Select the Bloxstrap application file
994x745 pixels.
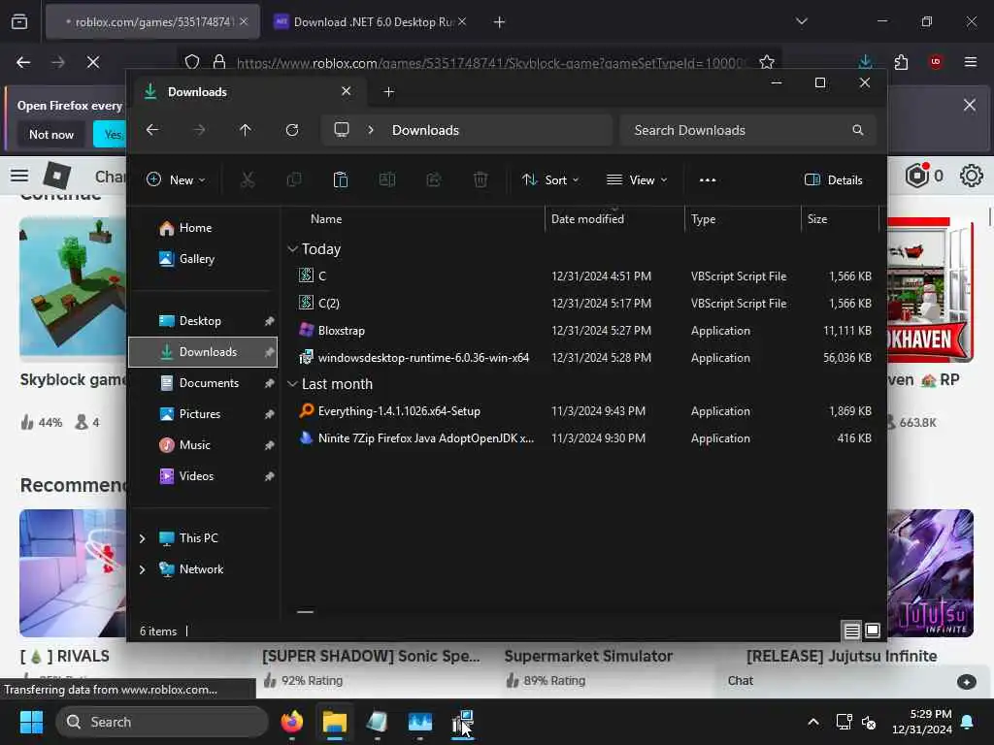click(583, 331)
